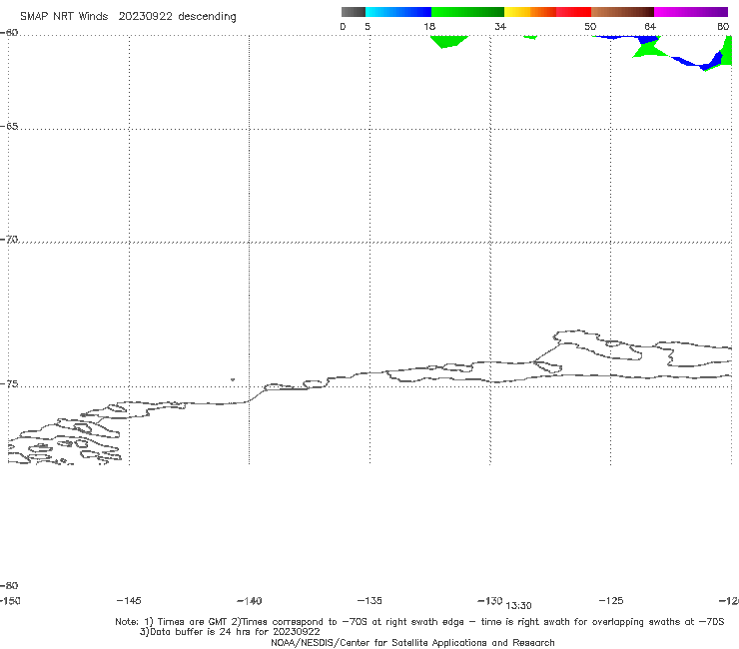Click the blue wind patch near -121 longitude
Screen dimensions: 739x649
(698, 62)
